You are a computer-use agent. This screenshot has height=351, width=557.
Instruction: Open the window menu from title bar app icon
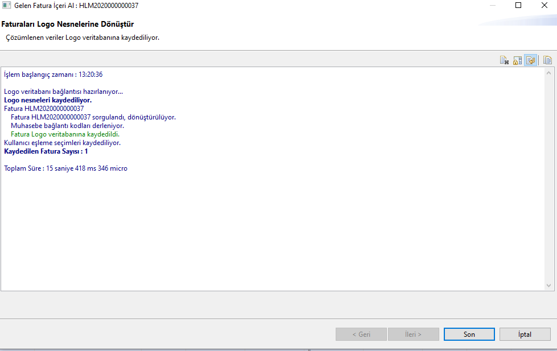(x=7, y=6)
